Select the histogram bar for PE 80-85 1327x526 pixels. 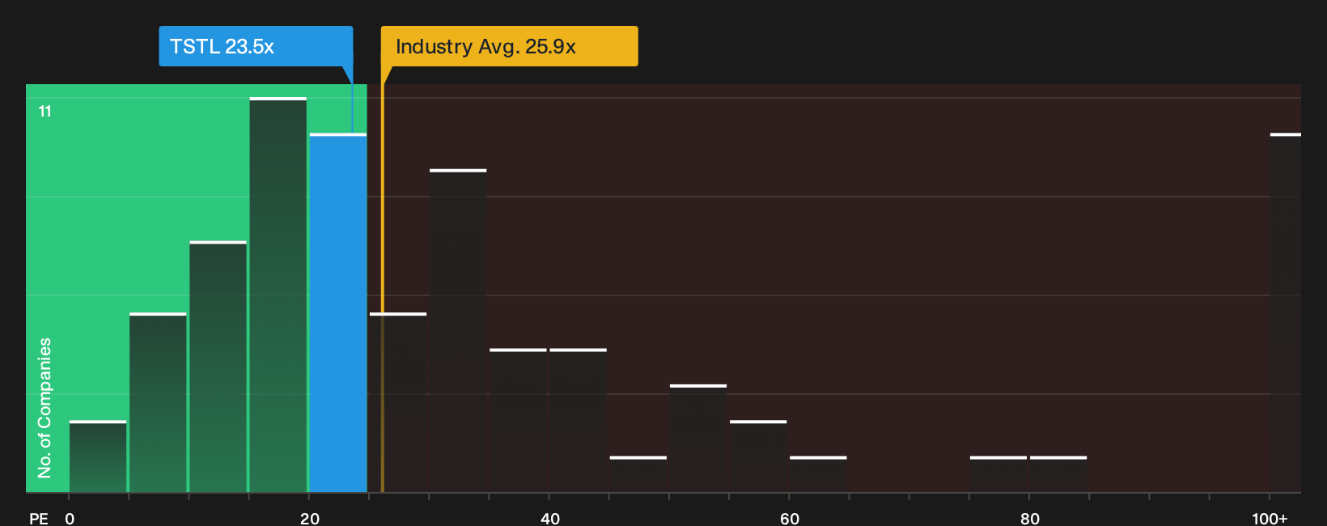click(1058, 474)
